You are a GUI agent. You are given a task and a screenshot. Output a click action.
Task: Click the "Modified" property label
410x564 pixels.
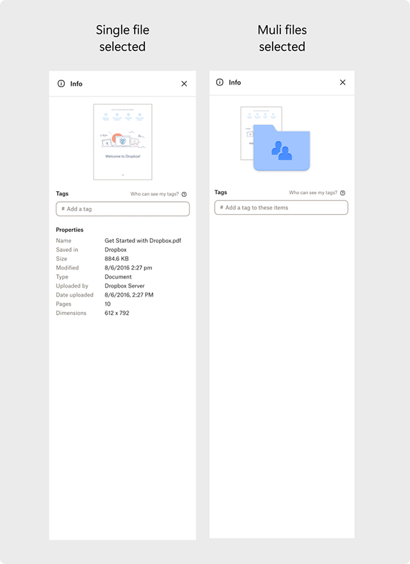coord(67,267)
